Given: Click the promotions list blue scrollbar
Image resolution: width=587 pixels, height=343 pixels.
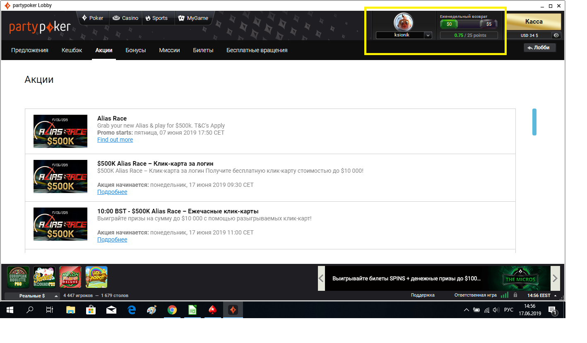Looking at the screenshot, I should (534, 122).
